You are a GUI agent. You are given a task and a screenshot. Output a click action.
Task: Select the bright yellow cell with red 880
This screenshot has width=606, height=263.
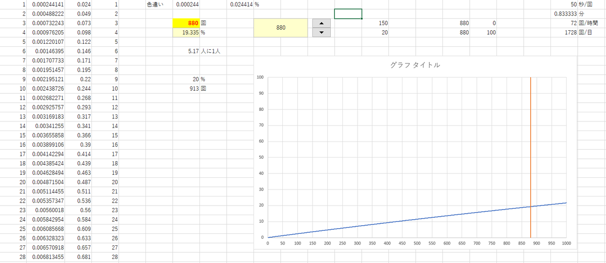click(186, 23)
